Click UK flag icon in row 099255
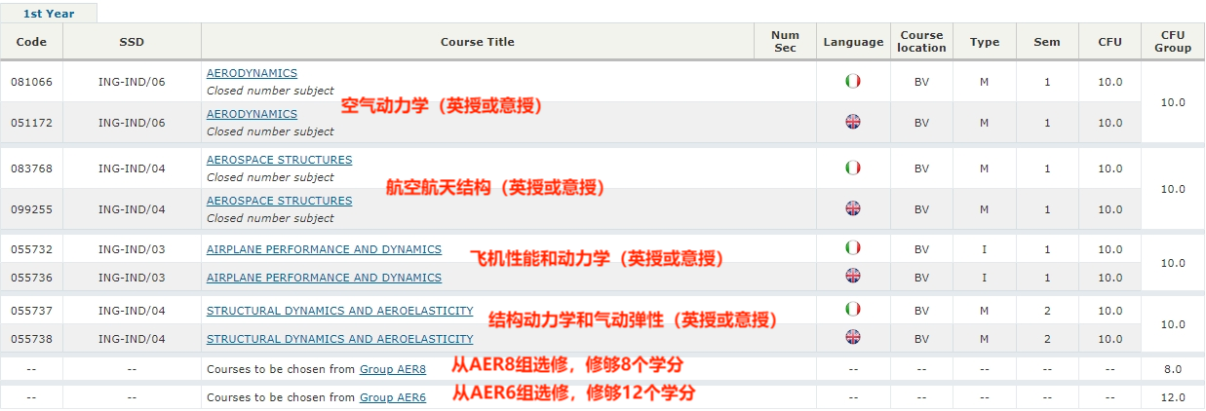 click(853, 208)
